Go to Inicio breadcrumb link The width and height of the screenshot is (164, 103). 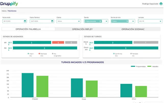click(4, 11)
